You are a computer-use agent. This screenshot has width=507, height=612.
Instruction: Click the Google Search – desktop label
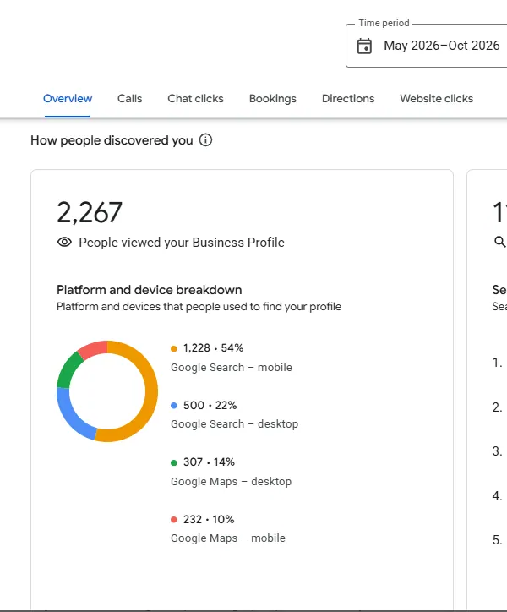click(x=235, y=424)
